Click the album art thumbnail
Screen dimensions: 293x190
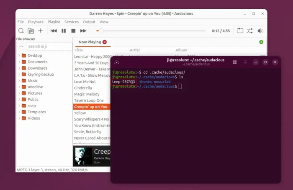[x=83, y=156]
